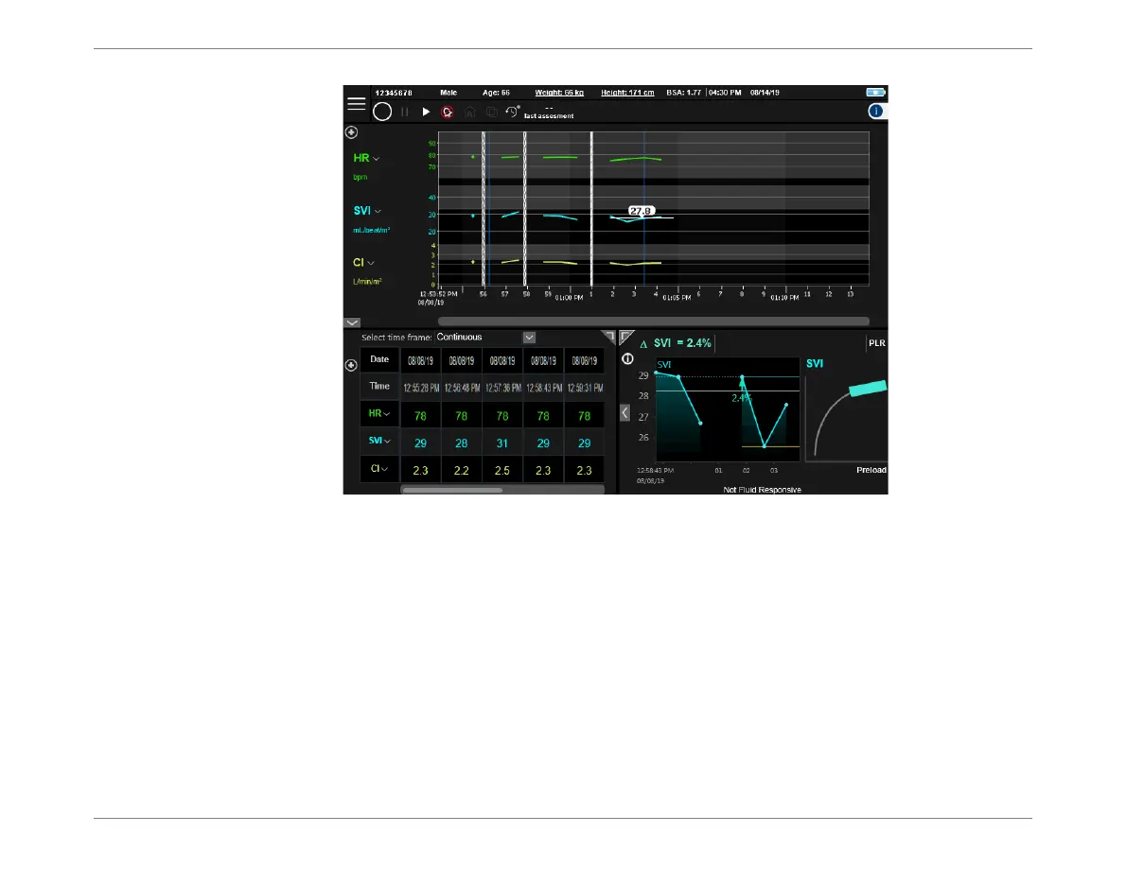Screen dimensions: 1126x885
Task: Add a parameter with the trend-graph plus icon
Action: click(351, 132)
